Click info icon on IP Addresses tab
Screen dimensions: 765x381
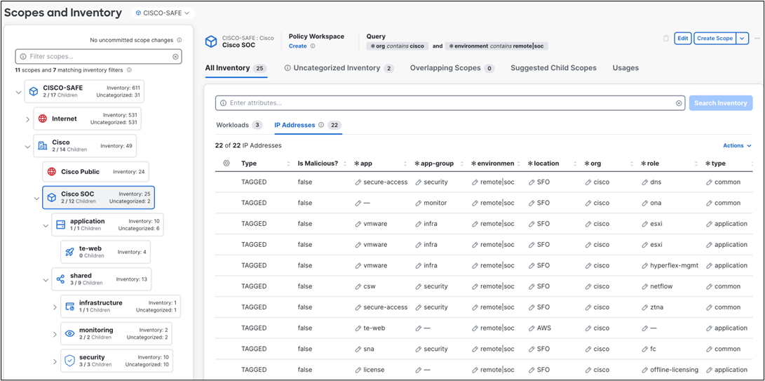pos(321,125)
